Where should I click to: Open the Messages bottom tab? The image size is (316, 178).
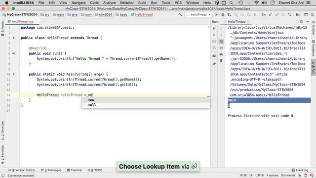pos(51,170)
